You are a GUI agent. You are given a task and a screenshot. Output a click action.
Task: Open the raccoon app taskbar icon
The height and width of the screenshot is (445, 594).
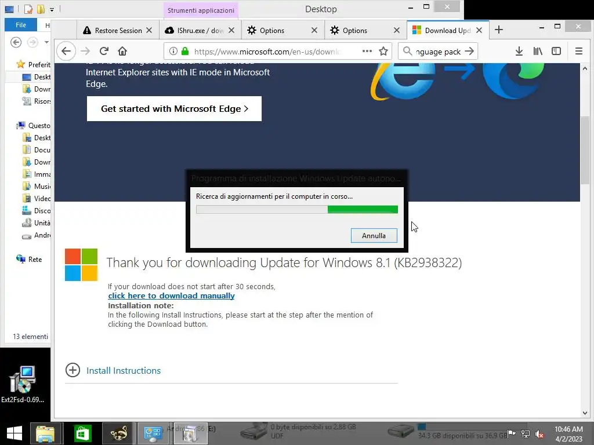119,433
